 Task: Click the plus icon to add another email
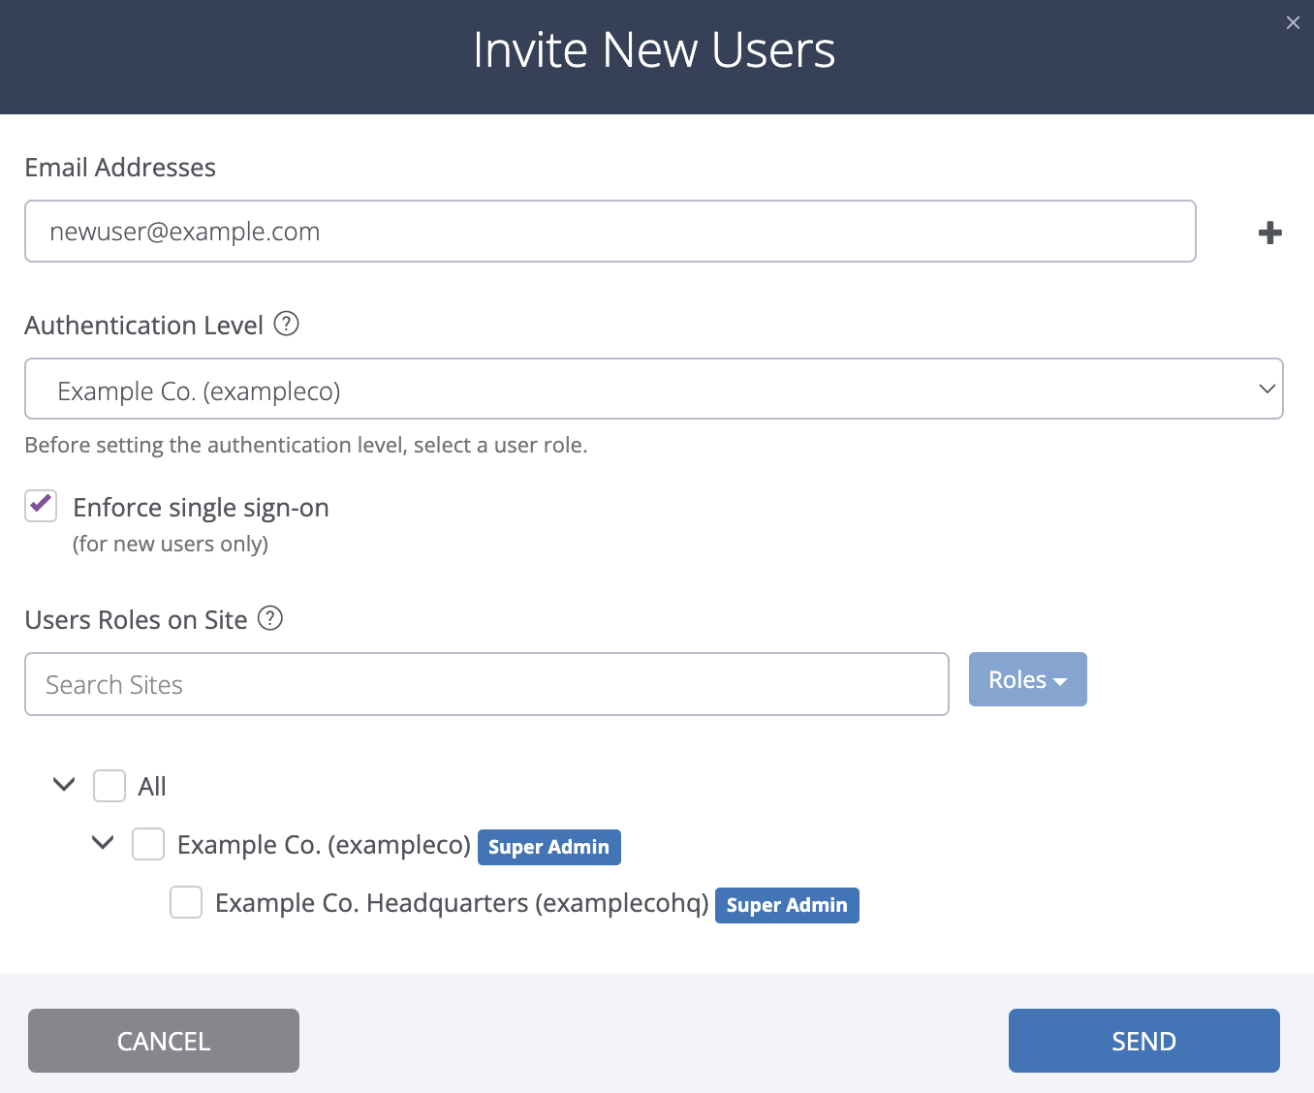click(1269, 232)
